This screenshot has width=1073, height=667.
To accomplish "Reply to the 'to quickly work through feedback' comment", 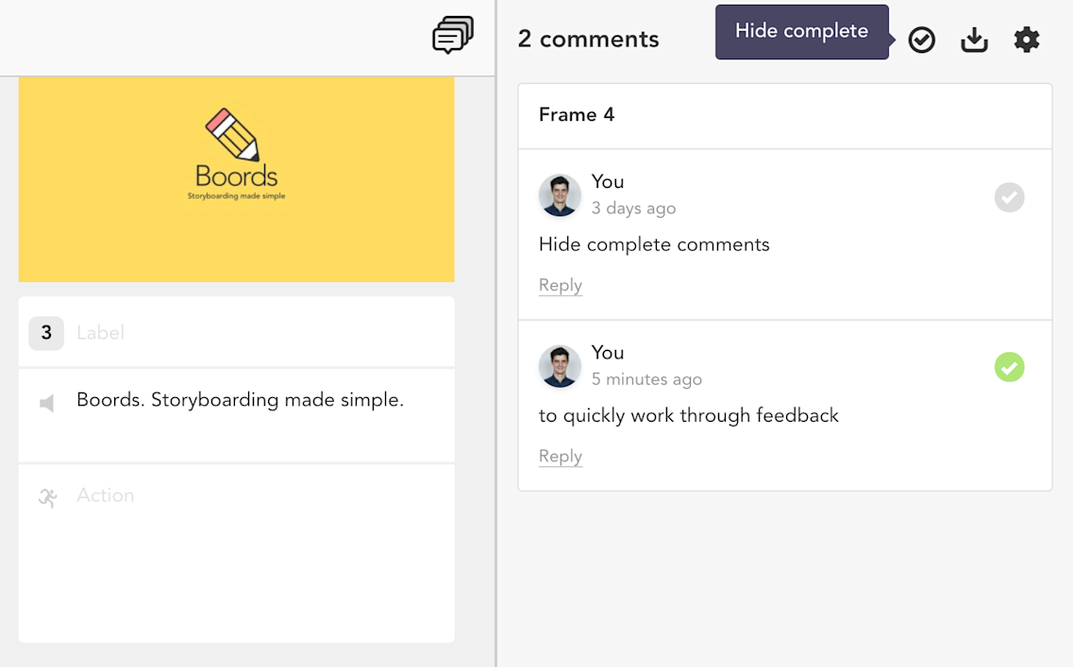I will click(x=560, y=457).
